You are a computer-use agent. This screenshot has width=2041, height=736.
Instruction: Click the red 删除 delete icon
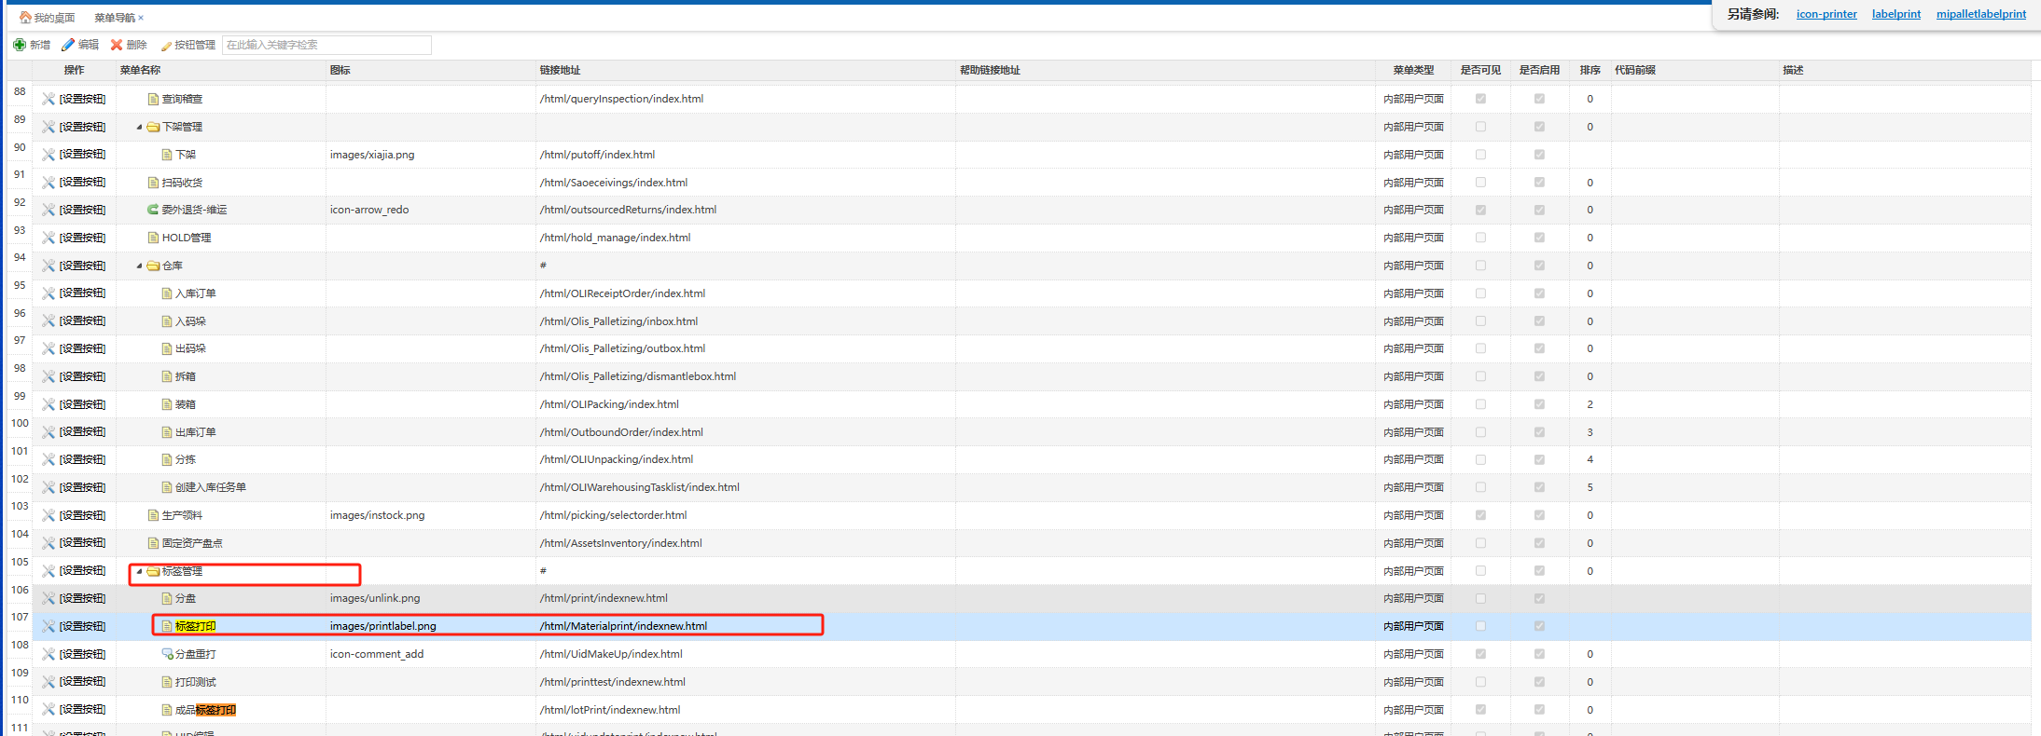coord(117,45)
